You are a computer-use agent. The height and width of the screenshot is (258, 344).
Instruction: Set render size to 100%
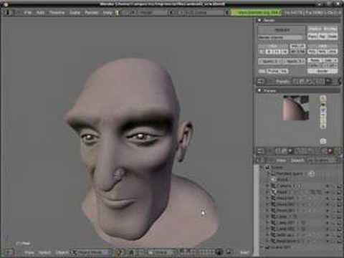point(322,46)
